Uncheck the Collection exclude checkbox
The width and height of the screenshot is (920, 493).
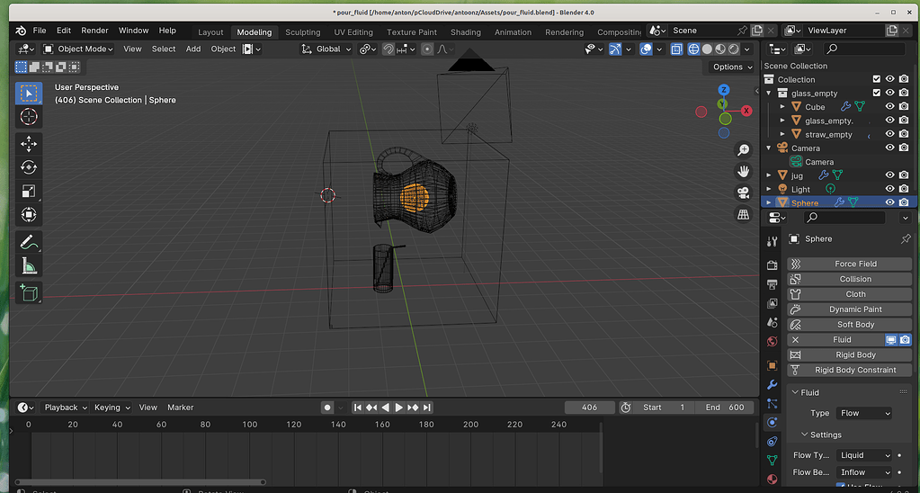(877, 78)
